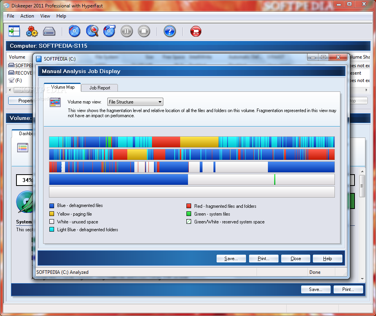Click the Help button in dialog
376x316 pixels.
point(327,259)
